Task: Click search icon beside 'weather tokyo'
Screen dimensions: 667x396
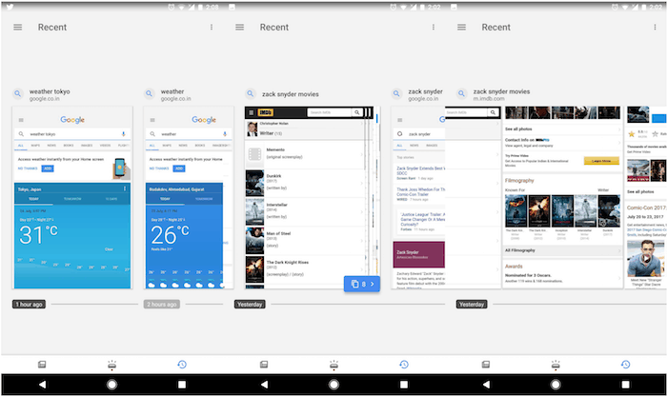Action: click(18, 94)
